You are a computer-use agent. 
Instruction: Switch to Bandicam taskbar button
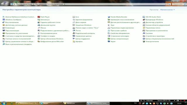tap(74, 103)
